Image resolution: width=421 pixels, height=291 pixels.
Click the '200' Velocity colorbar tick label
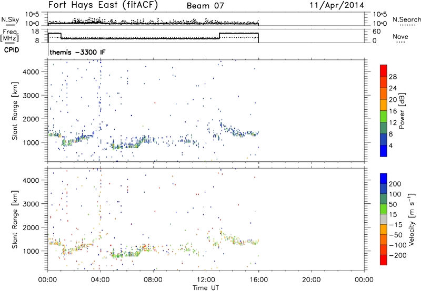[x=395, y=184]
